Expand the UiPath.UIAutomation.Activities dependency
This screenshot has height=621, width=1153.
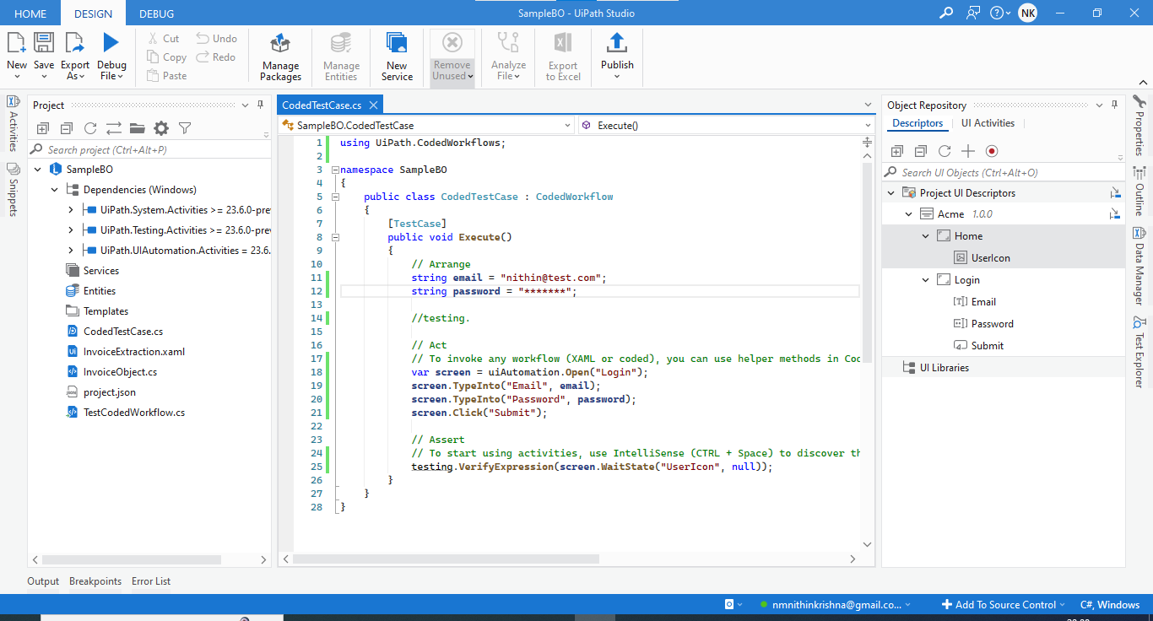(71, 251)
